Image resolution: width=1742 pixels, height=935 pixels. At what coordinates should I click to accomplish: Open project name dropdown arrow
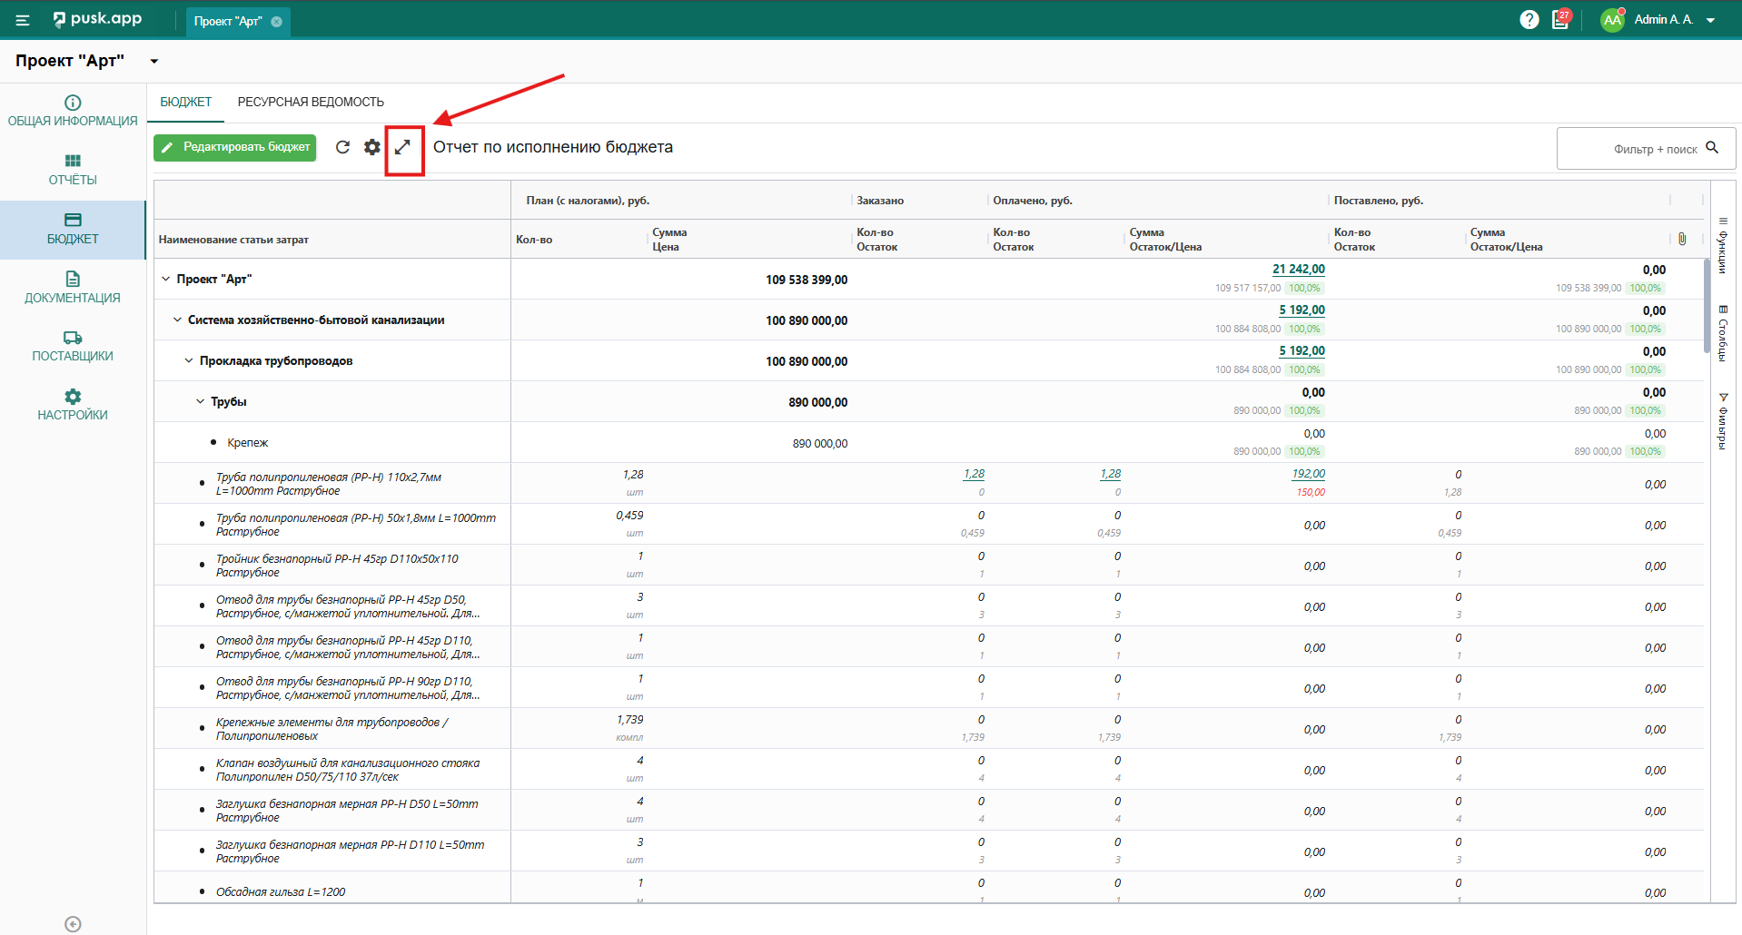click(154, 62)
